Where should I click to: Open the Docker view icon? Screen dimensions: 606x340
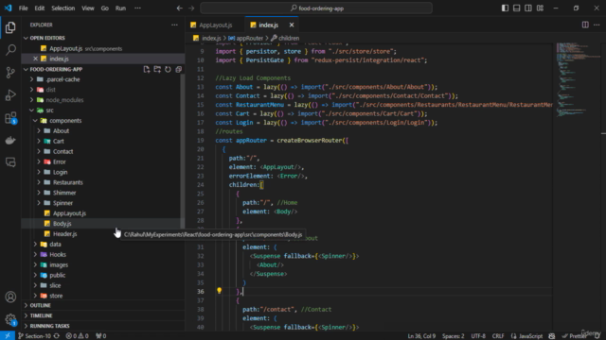(10, 140)
